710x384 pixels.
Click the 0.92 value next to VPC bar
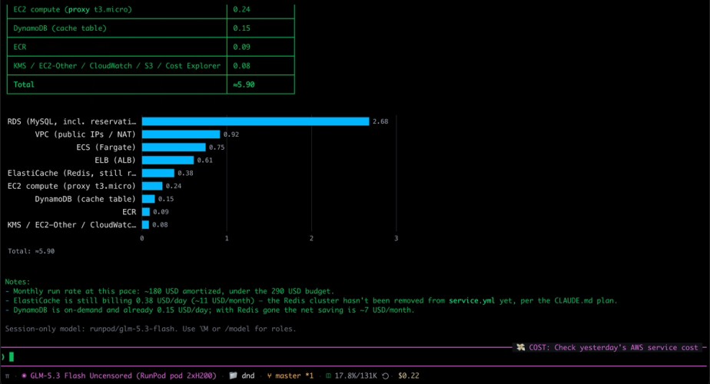pos(231,134)
